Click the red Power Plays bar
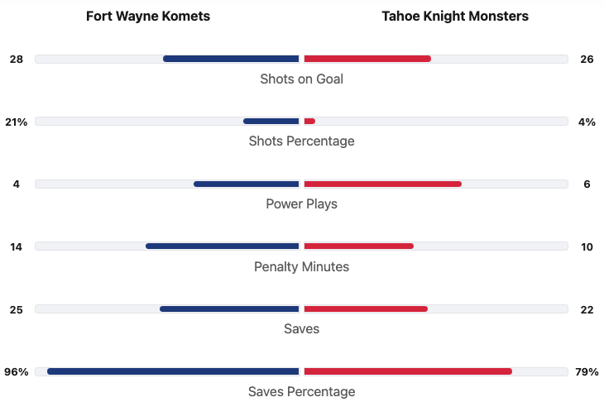The height and width of the screenshot is (402, 604). (382, 184)
